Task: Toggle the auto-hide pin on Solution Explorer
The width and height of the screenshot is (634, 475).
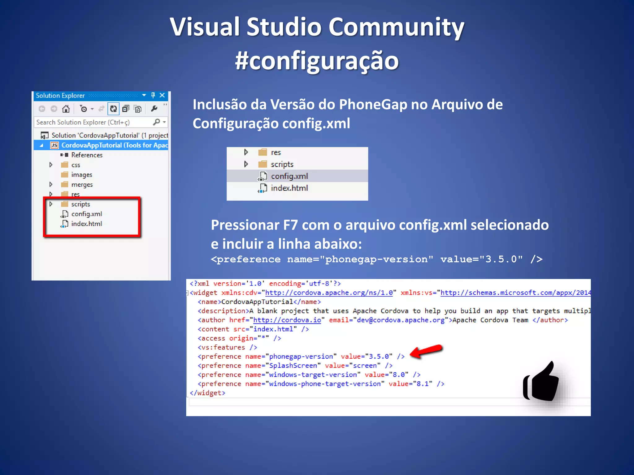Action: [x=153, y=95]
